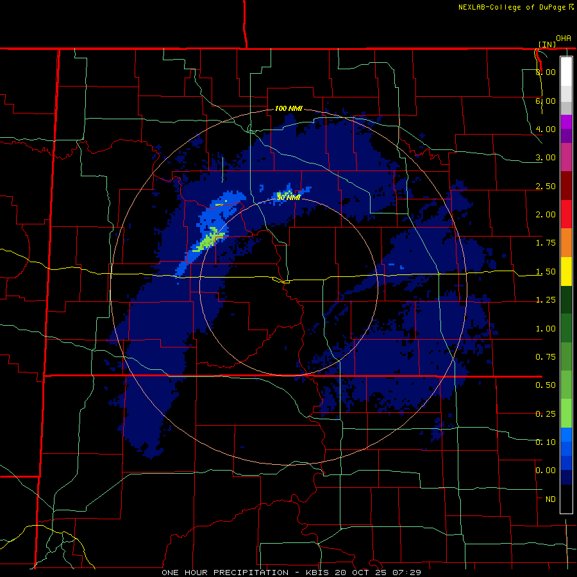Select the 0.75 legend value

pos(546,357)
